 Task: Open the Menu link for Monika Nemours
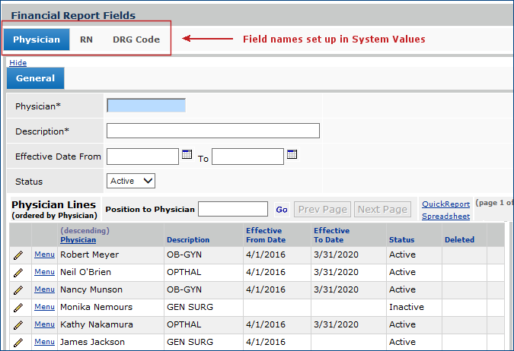pos(44,307)
